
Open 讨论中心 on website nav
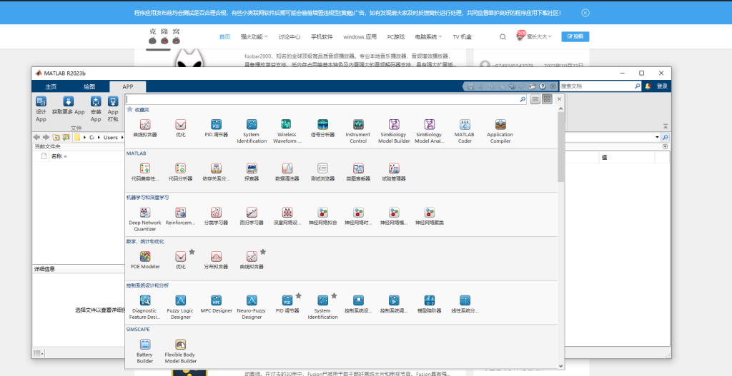point(290,37)
